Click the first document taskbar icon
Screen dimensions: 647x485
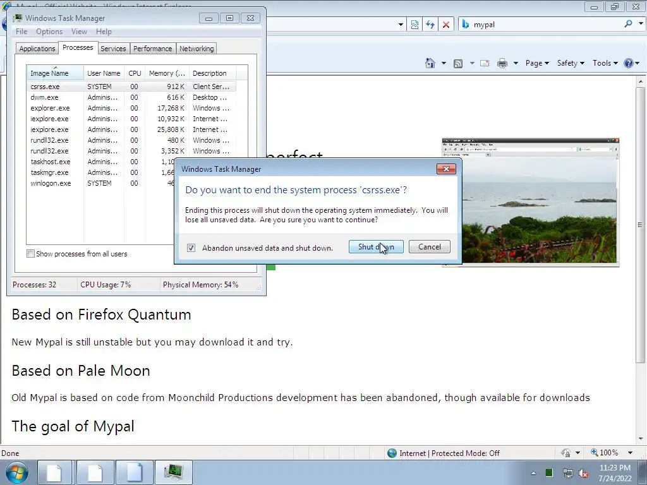click(54, 472)
